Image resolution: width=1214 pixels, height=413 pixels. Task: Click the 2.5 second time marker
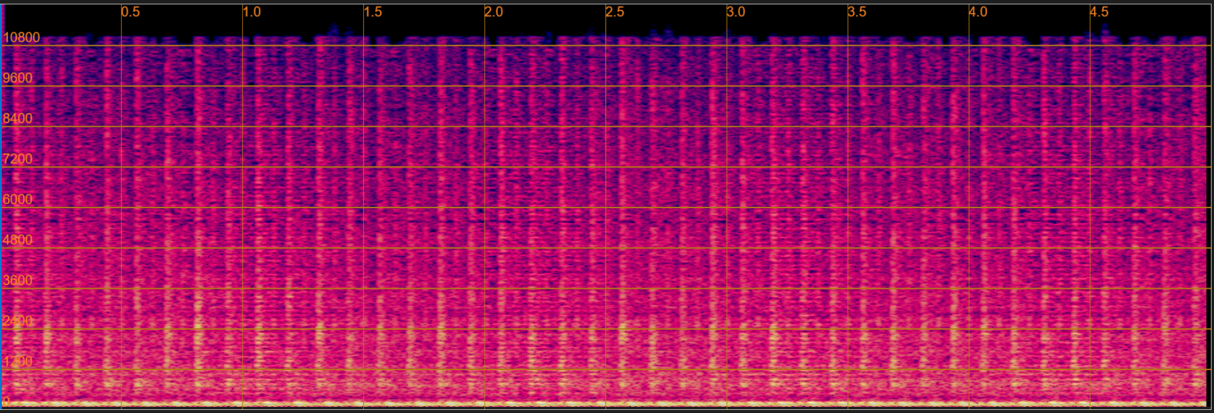tap(615, 12)
